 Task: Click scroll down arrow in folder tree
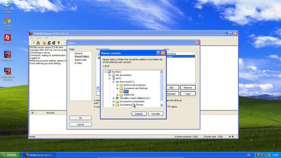(162, 105)
